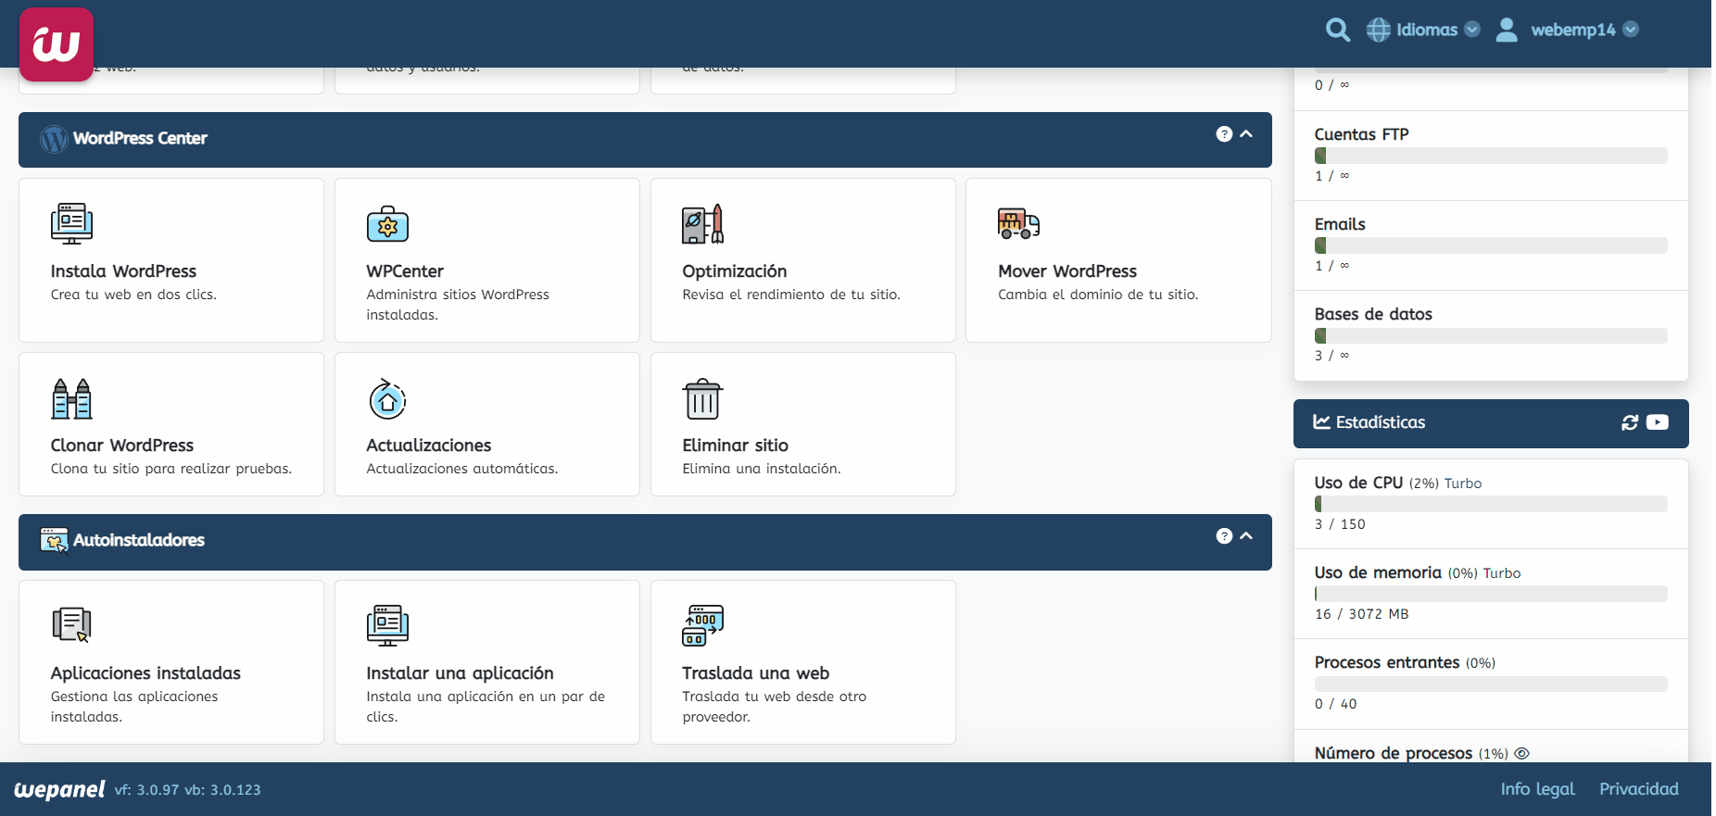Viewport: 1716px width, 816px height.
Task: Collapse the WordPress Center section
Action: click(x=1246, y=134)
